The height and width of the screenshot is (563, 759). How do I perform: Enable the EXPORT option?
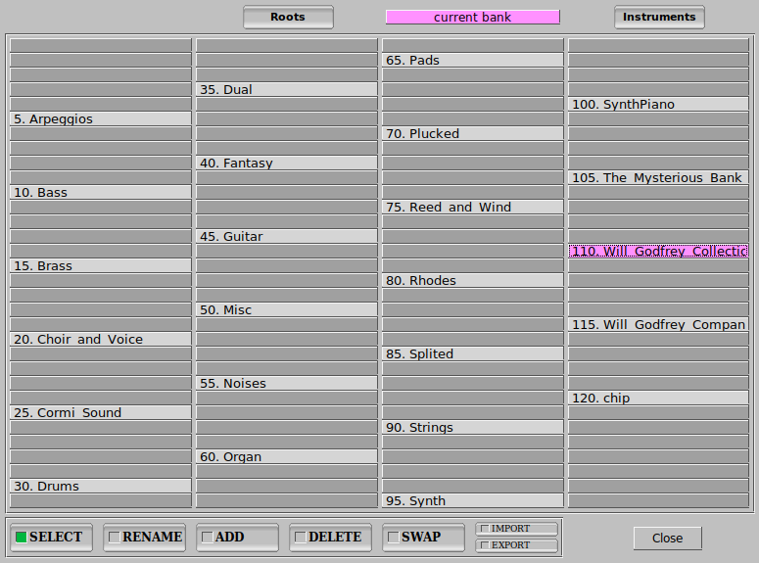(x=516, y=545)
